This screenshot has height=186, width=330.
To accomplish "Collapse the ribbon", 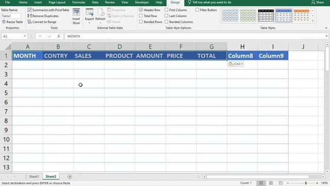I will (326, 28).
